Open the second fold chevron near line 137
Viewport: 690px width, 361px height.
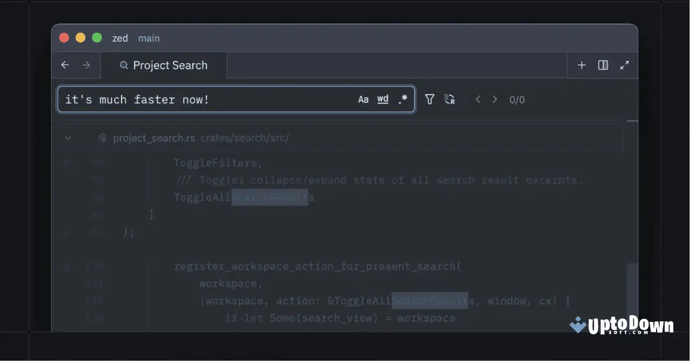[x=66, y=266]
